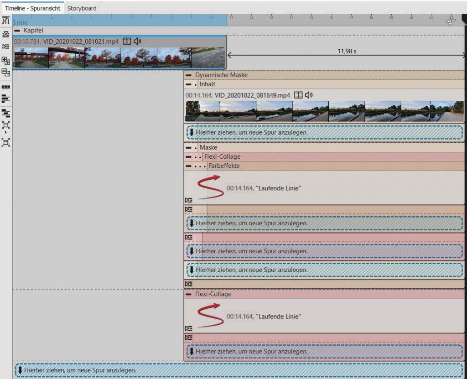Click filmstrip icon on VID_20201022_081649.mp4 clip
Viewport: 467px width, 379px height.
click(298, 95)
